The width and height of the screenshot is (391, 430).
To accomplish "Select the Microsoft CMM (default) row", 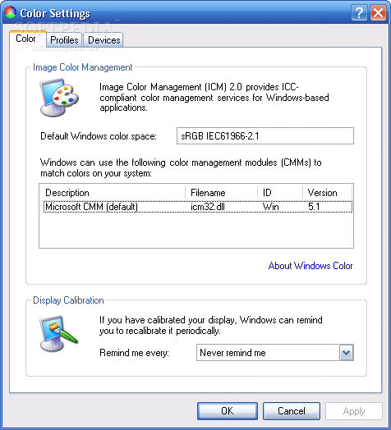I will 198,207.
